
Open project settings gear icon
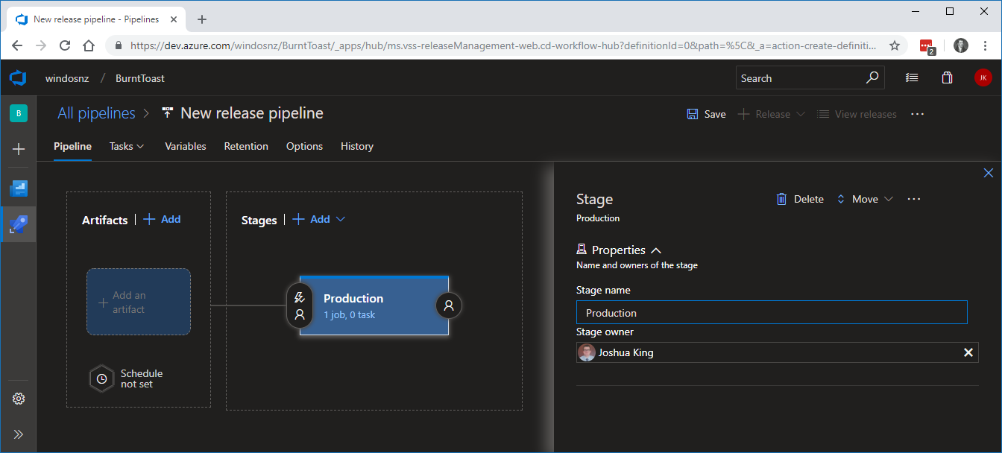[x=19, y=399]
